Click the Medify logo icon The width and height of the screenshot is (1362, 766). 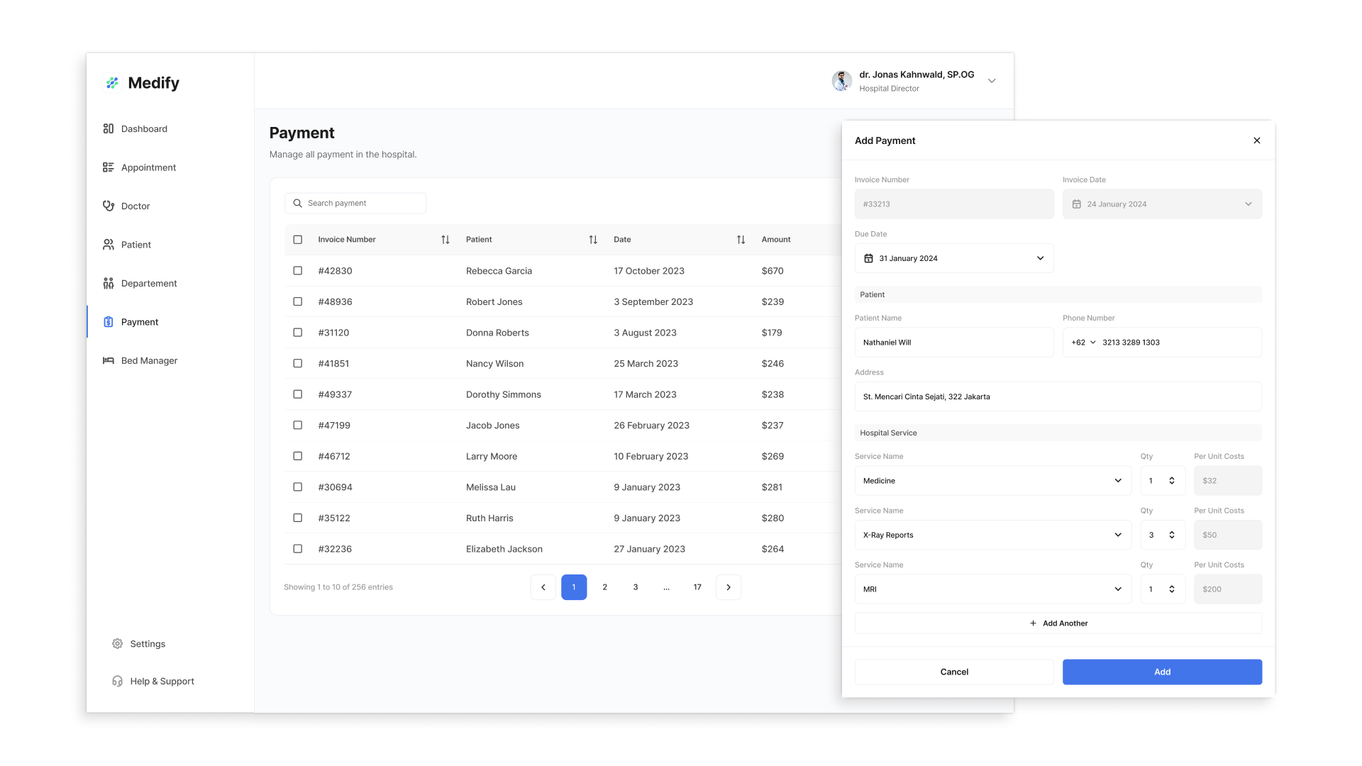click(x=112, y=83)
